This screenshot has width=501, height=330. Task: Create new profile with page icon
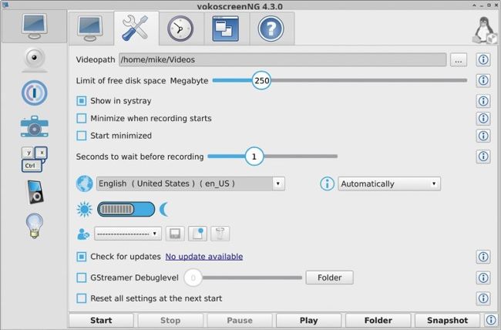pyautogui.click(x=197, y=234)
